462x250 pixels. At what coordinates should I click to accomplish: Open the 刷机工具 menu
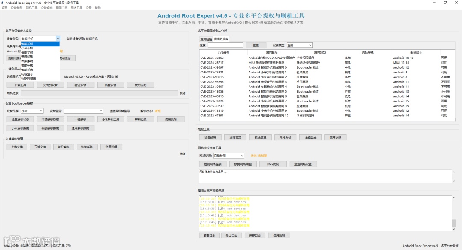coord(32,8)
